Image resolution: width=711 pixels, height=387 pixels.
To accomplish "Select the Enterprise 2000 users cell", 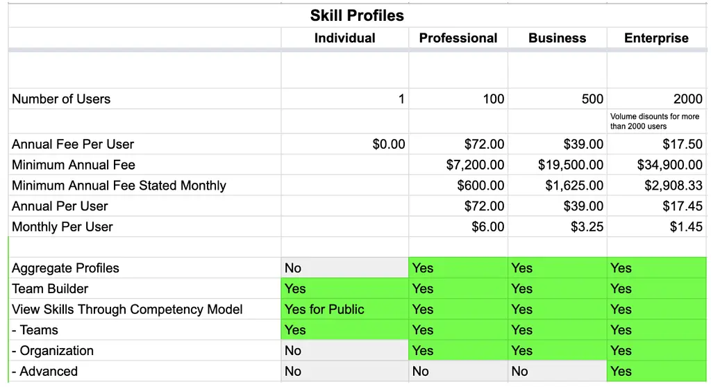I will tap(657, 99).
